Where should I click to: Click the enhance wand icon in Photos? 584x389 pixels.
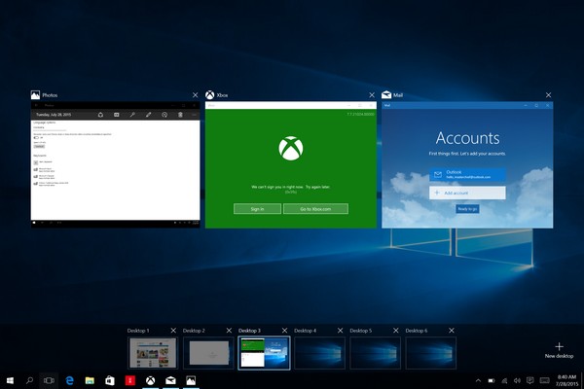pyautogui.click(x=132, y=115)
